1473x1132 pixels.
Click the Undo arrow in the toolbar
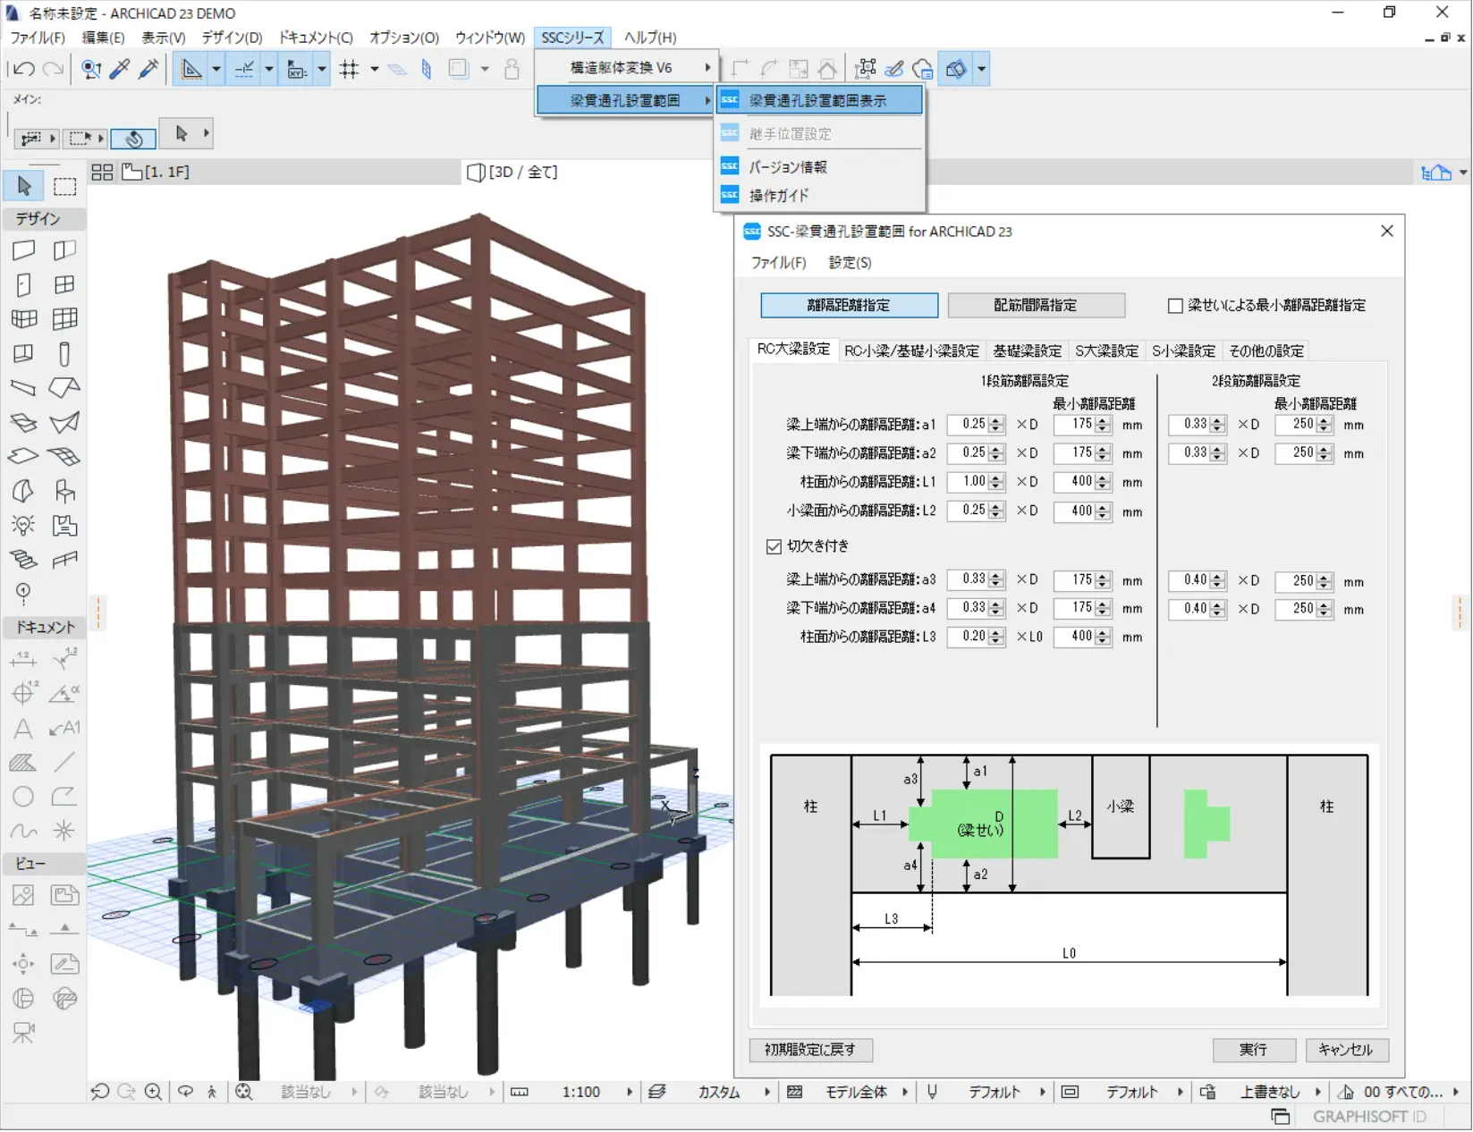24,69
